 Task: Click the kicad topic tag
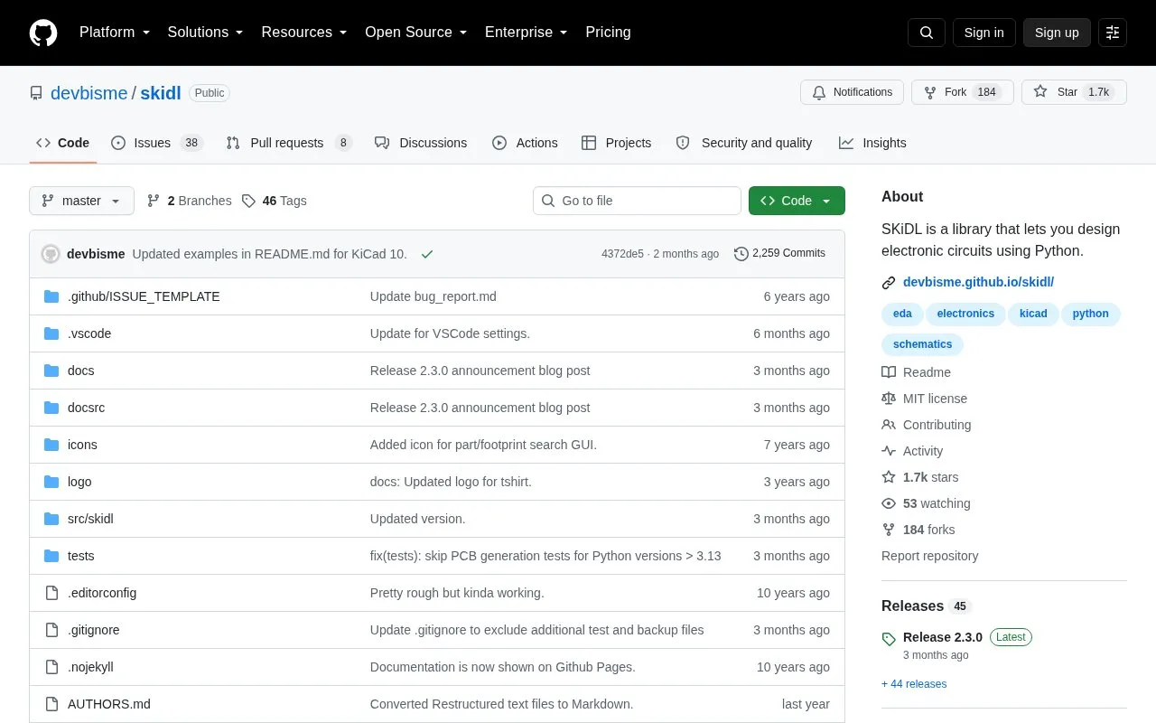click(x=1033, y=314)
